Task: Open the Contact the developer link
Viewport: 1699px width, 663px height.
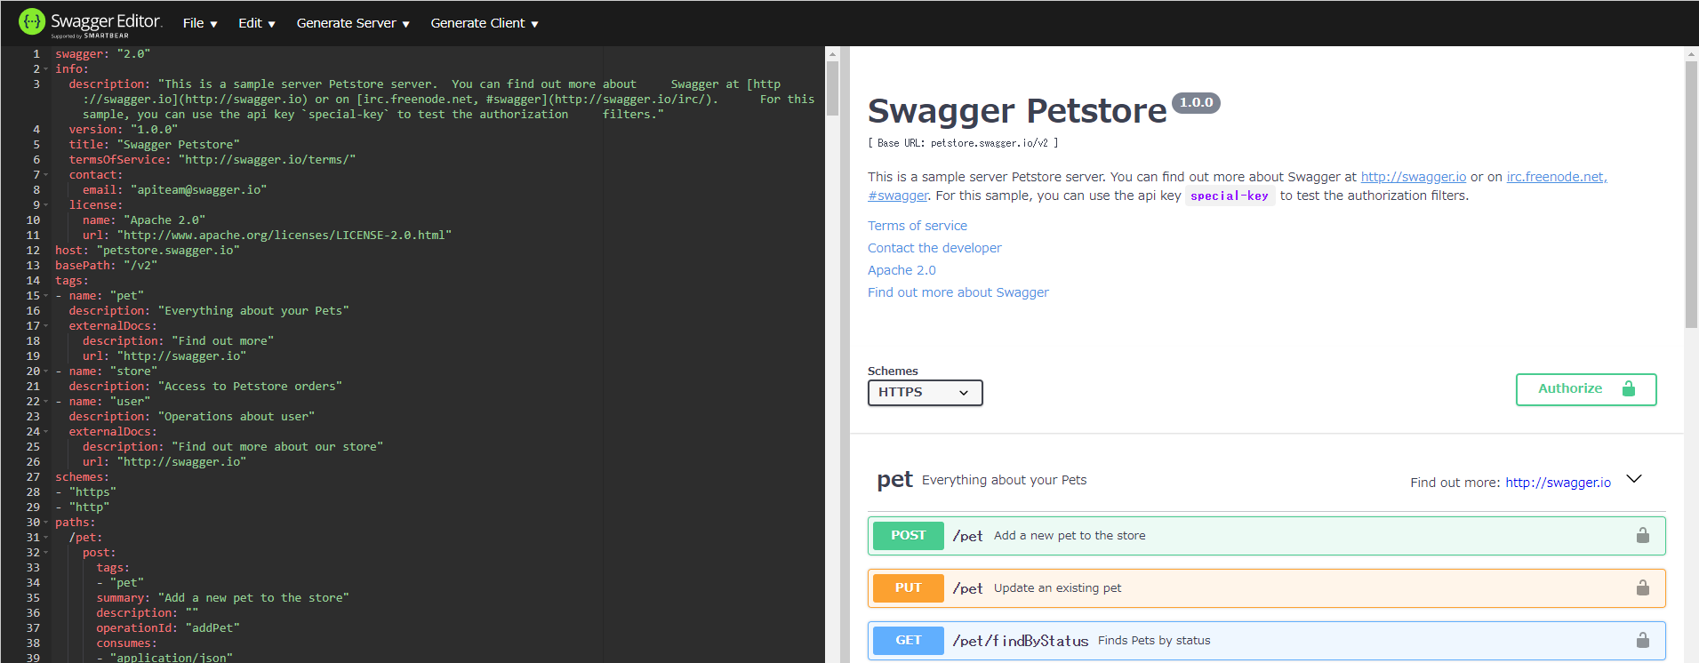Action: (x=934, y=248)
